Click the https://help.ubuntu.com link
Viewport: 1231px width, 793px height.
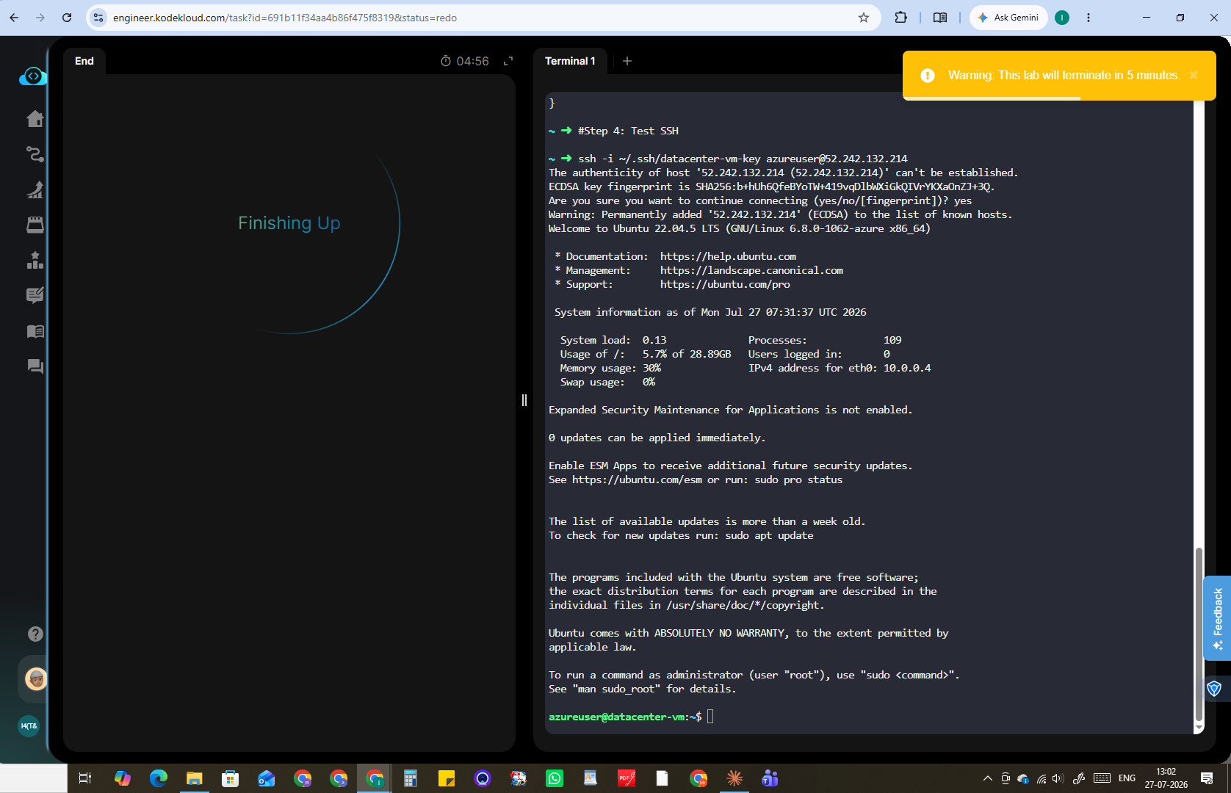coord(728,256)
